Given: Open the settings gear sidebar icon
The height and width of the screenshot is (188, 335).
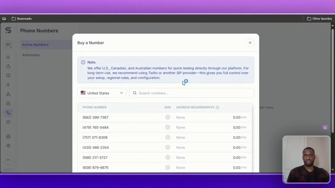Looking at the screenshot, I should coord(8,146).
